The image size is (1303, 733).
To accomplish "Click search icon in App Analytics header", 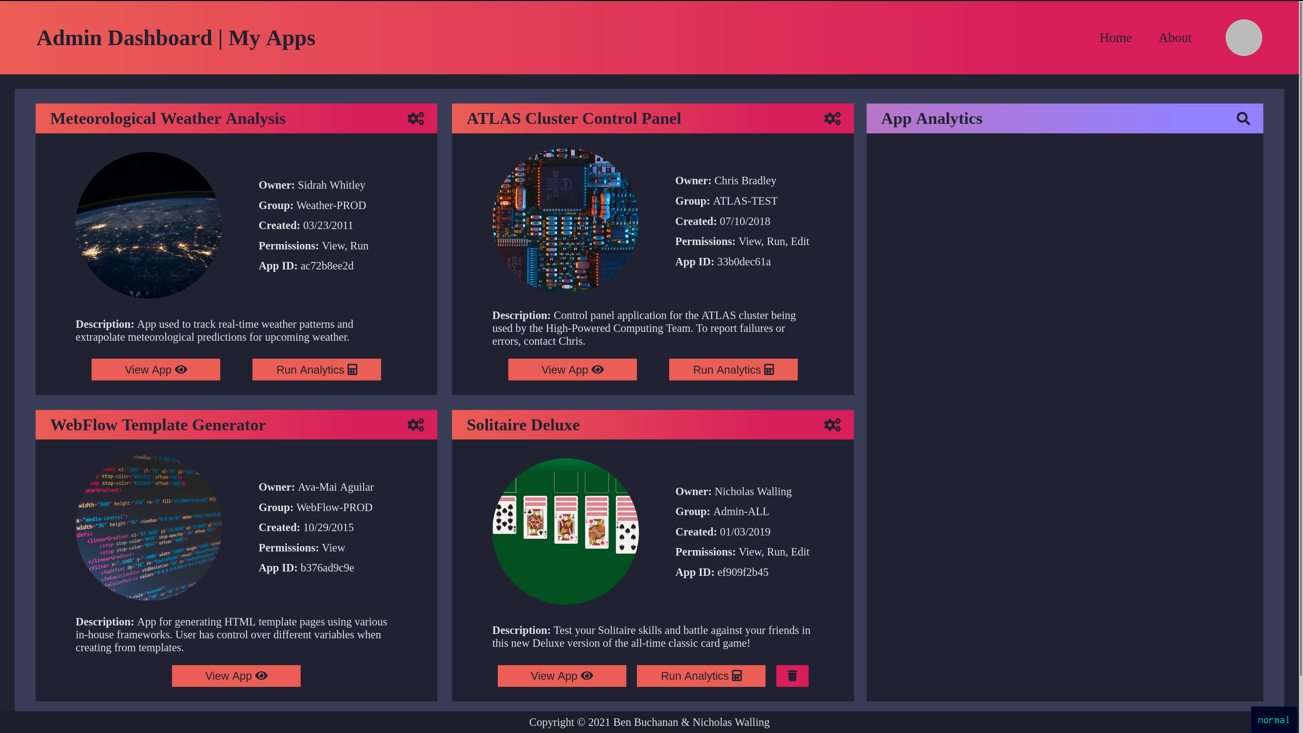I will pos(1243,118).
